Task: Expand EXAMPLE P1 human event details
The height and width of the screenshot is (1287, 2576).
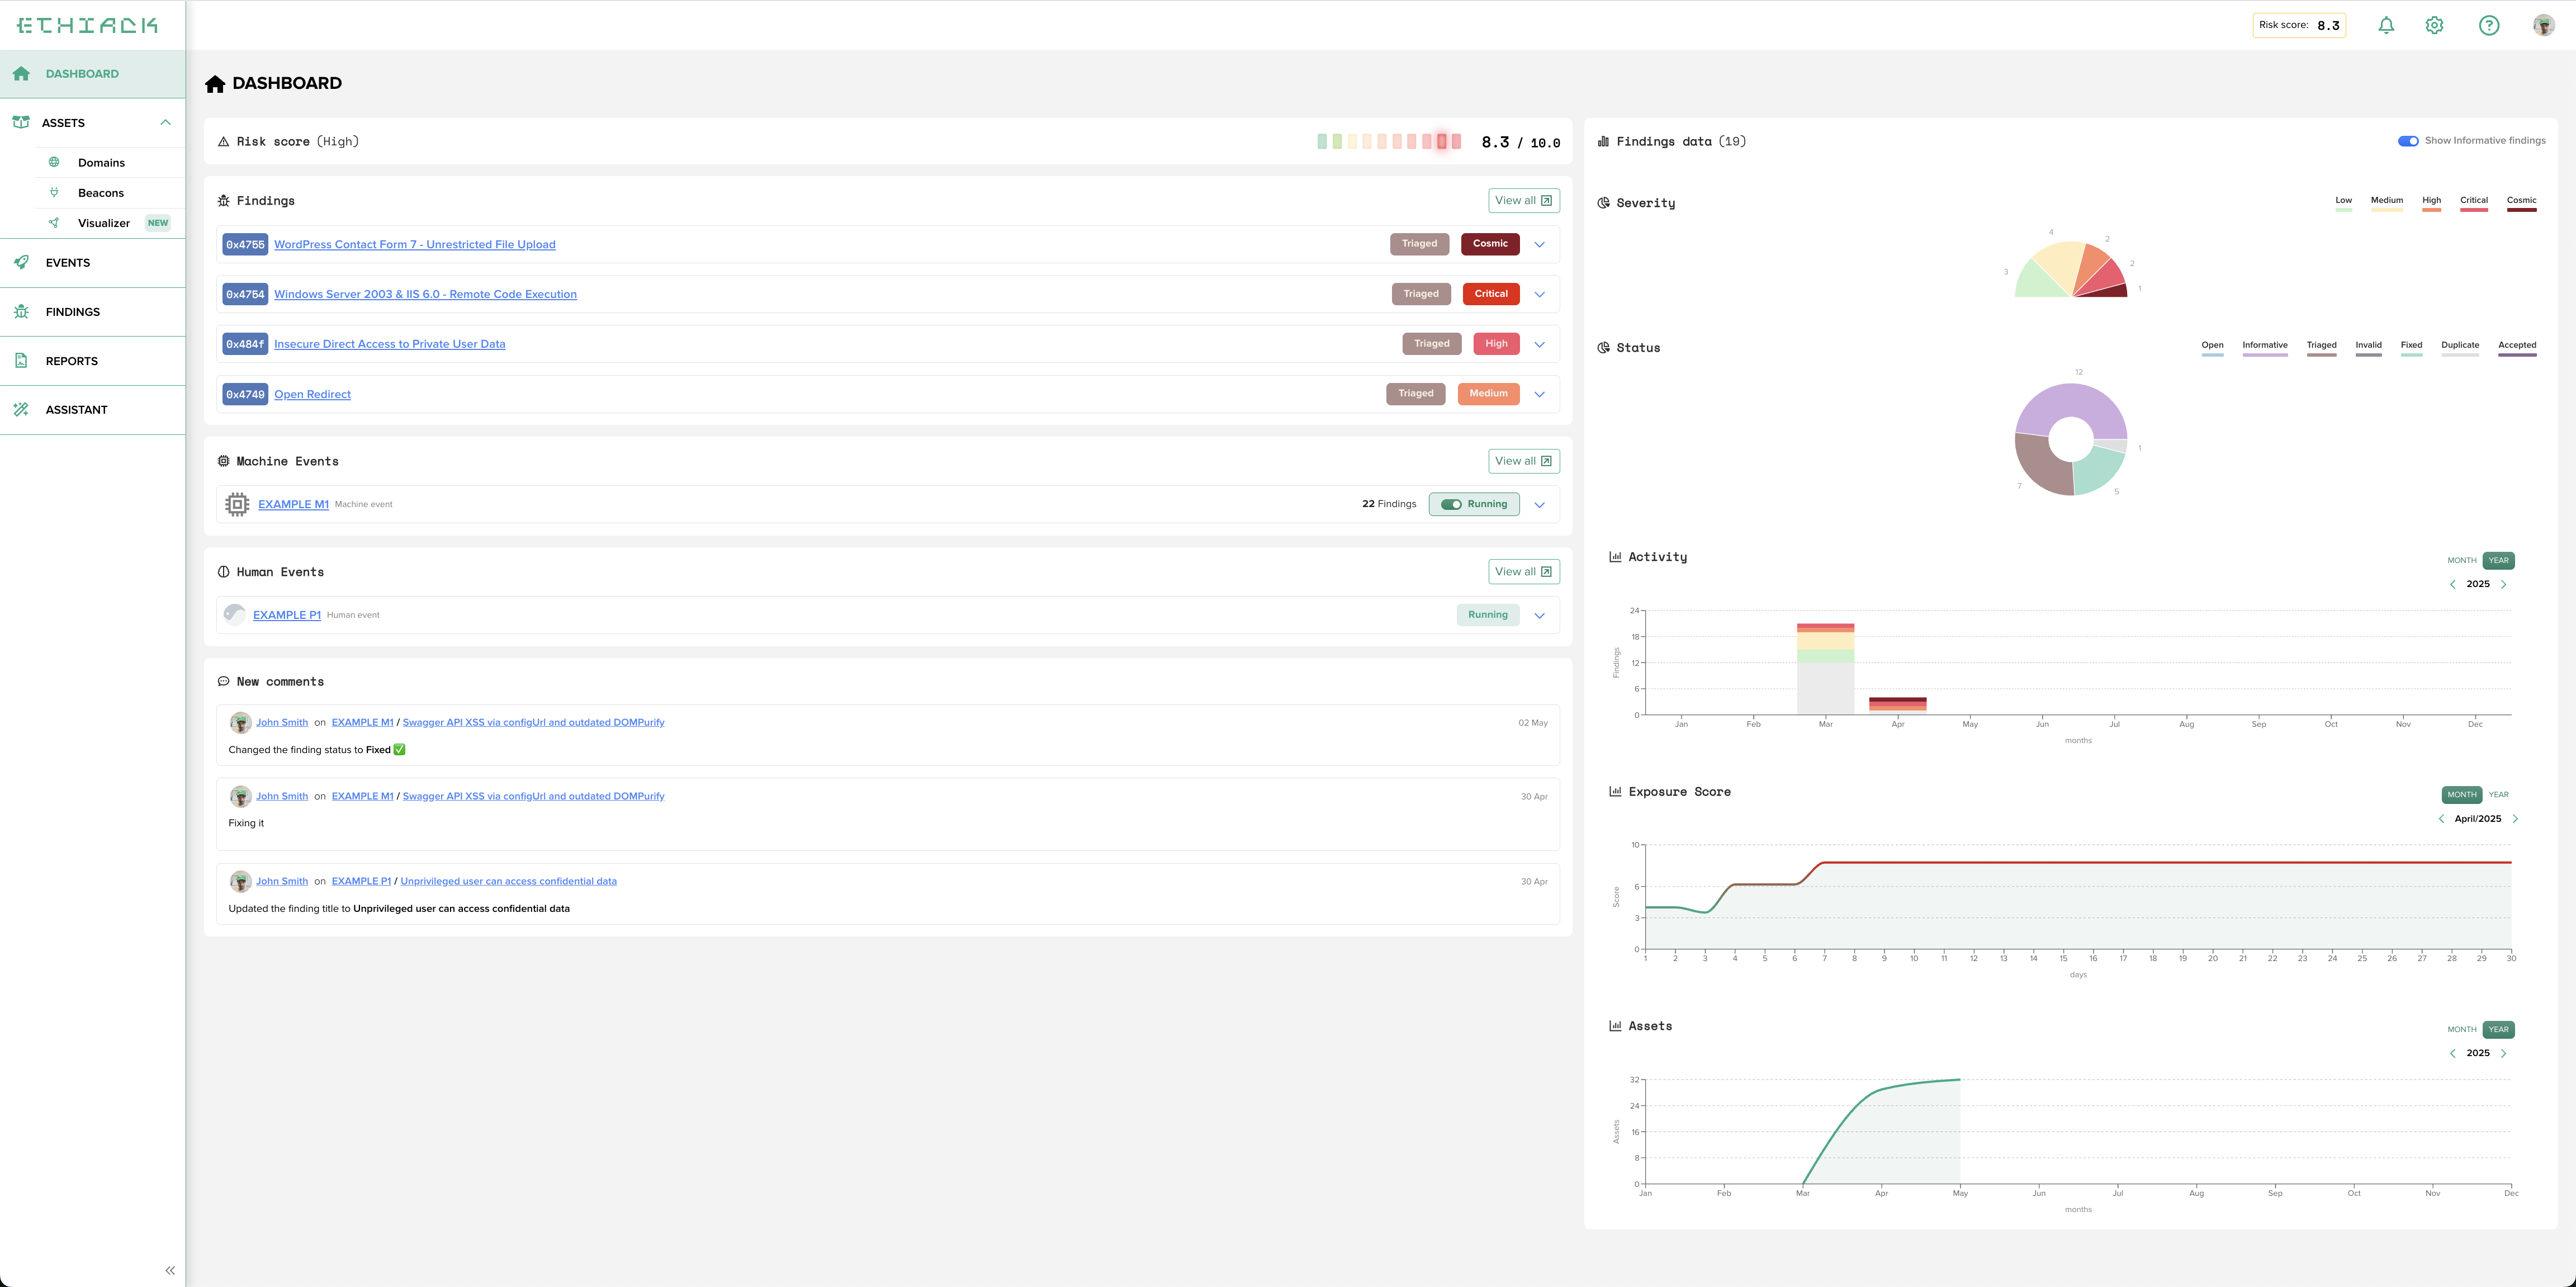Action: point(1539,615)
